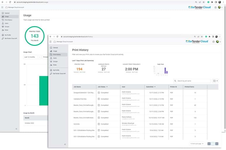The image size is (226, 150).
Task: Click the next page pagination button
Action: (x=217, y=144)
